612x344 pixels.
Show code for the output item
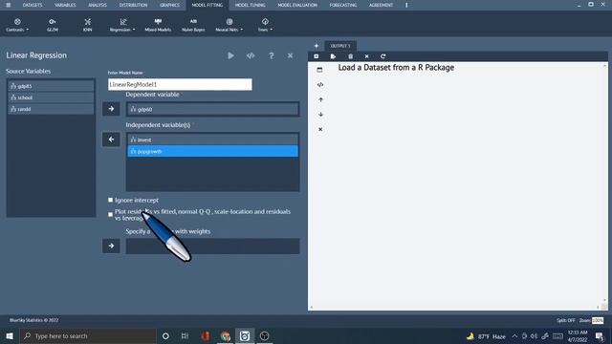320,85
